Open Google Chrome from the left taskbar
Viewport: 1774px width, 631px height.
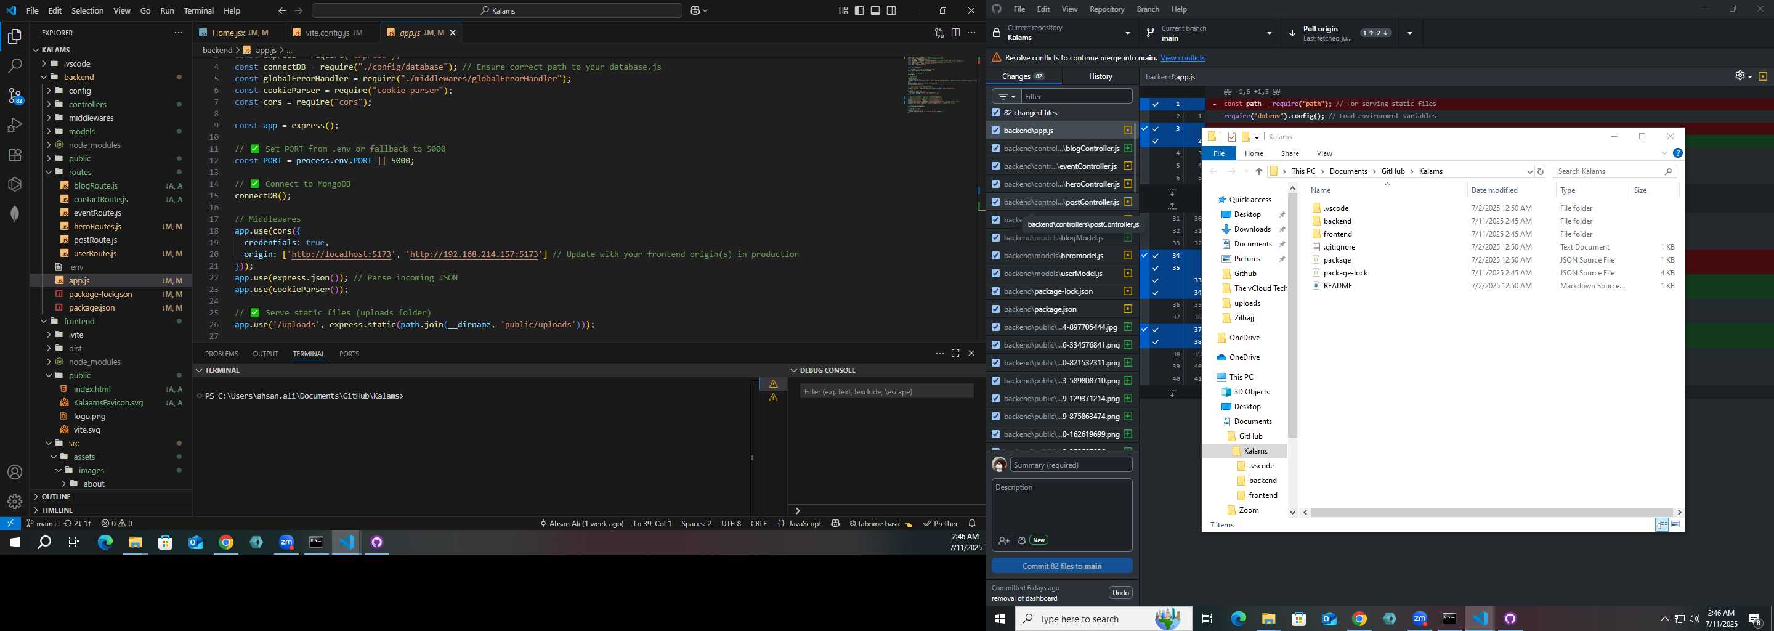pos(226,543)
